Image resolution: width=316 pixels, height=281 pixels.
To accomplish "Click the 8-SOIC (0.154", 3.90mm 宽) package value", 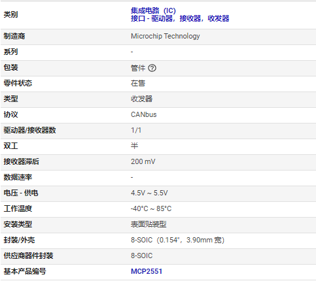I will 177,240.
